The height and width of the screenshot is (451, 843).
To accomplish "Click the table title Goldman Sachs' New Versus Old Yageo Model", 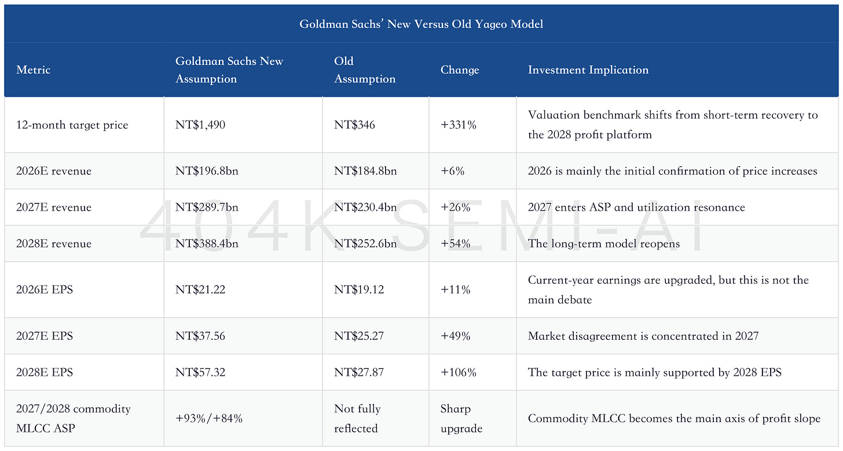I will pos(421,24).
